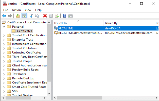Screen dimensions: 159x101
Task: Click the Forward arrow toolbar icon
Action: pos(10,16)
